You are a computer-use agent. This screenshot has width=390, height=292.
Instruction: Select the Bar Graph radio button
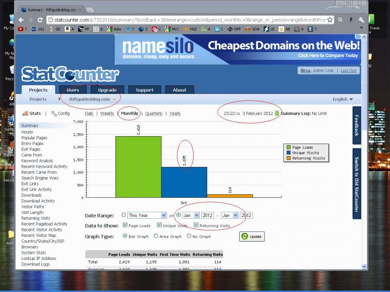pos(125,236)
